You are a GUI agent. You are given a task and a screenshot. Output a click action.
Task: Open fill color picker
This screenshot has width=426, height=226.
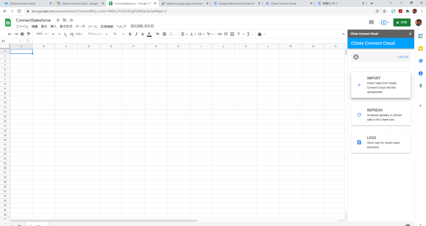[x=158, y=34]
